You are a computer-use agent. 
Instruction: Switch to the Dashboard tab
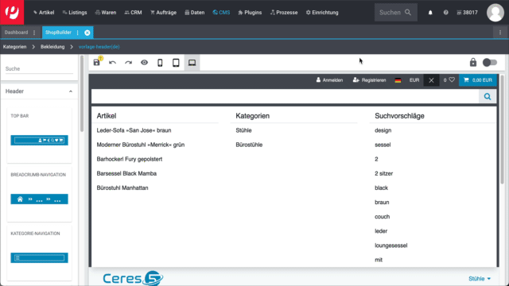tap(16, 33)
